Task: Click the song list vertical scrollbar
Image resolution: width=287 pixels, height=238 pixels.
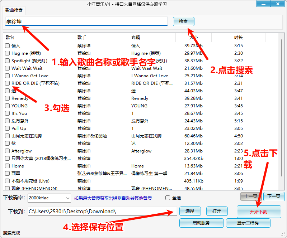Action: point(281,107)
